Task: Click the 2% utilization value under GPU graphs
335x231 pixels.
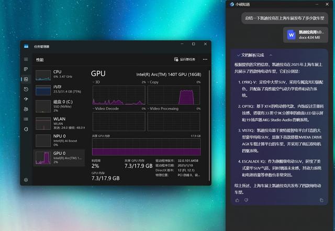Action: click(x=95, y=166)
